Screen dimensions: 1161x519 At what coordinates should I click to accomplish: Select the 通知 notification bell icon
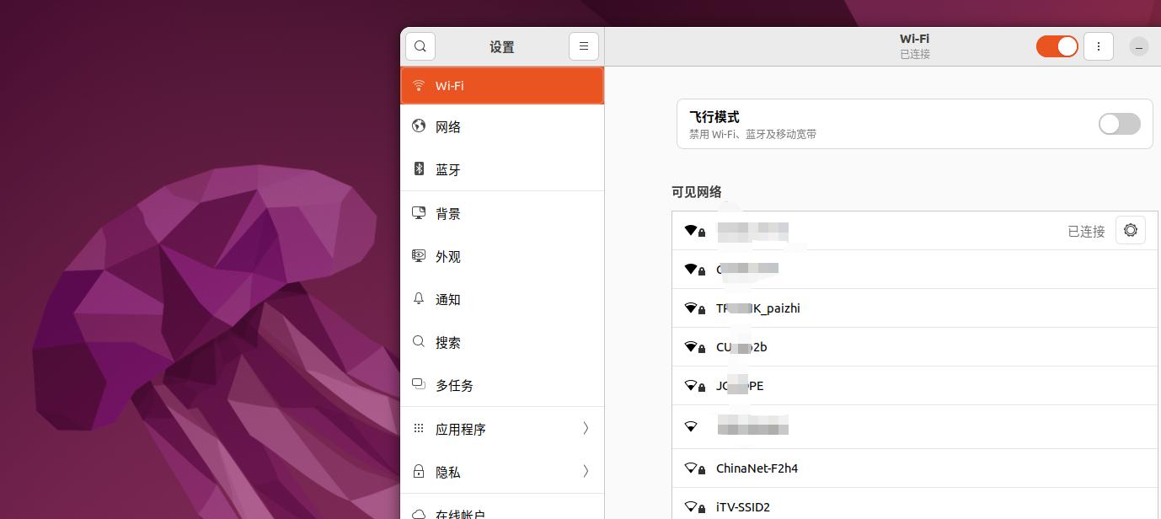click(419, 299)
